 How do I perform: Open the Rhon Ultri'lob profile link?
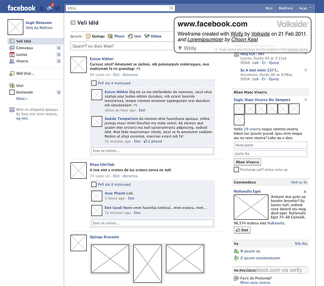tap(102, 165)
